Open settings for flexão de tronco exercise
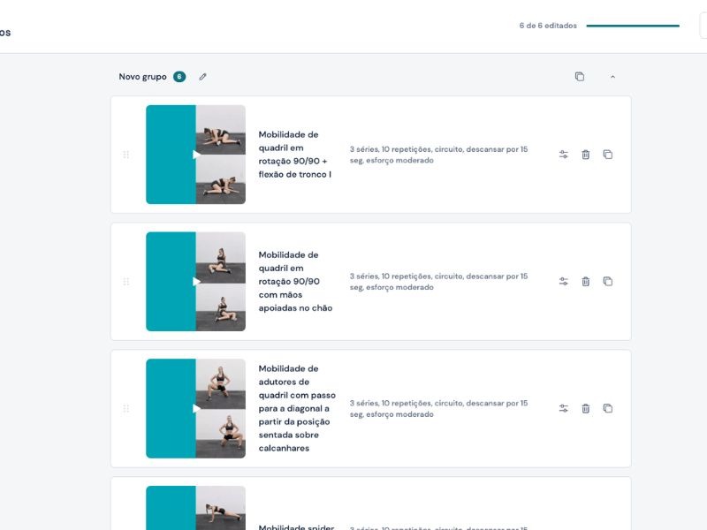This screenshot has height=530, width=707. click(x=564, y=155)
